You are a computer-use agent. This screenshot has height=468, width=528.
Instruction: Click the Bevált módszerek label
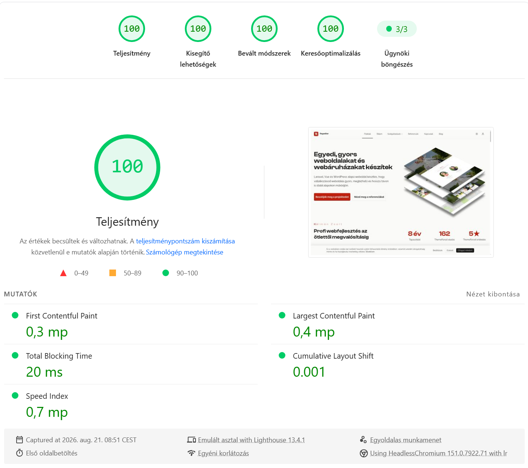point(264,53)
